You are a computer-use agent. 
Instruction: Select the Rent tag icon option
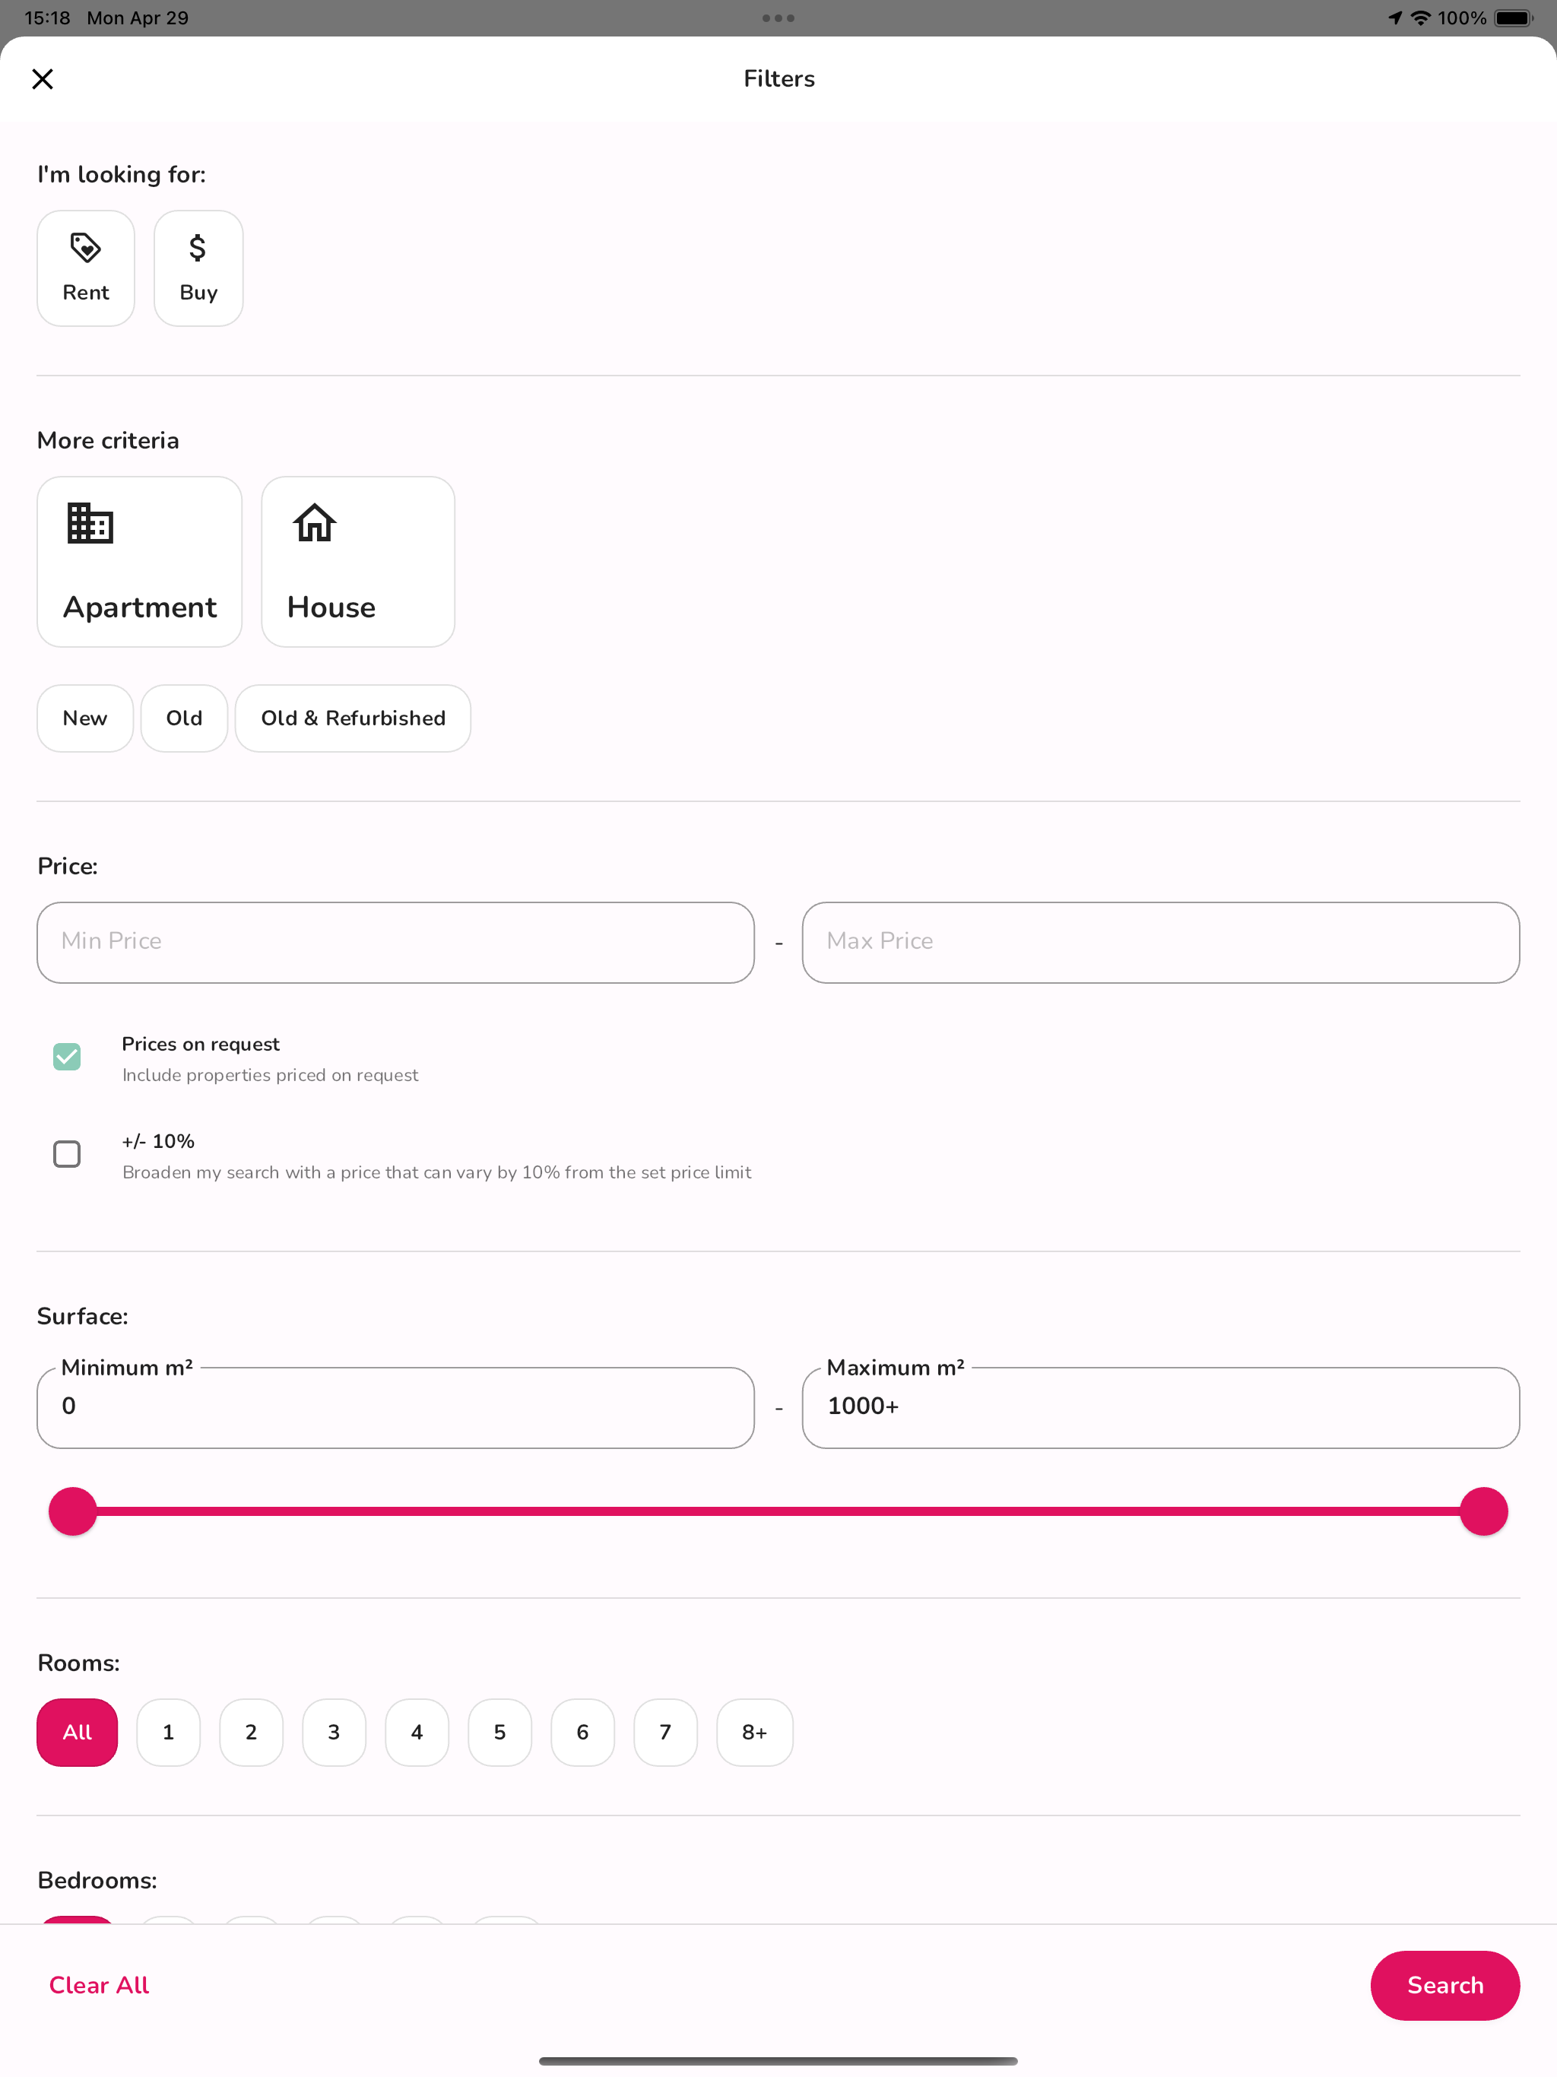tap(85, 268)
